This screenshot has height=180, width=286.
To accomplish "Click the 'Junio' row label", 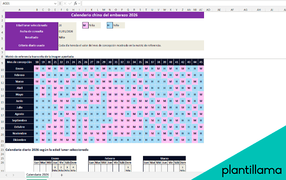I will (20, 101).
